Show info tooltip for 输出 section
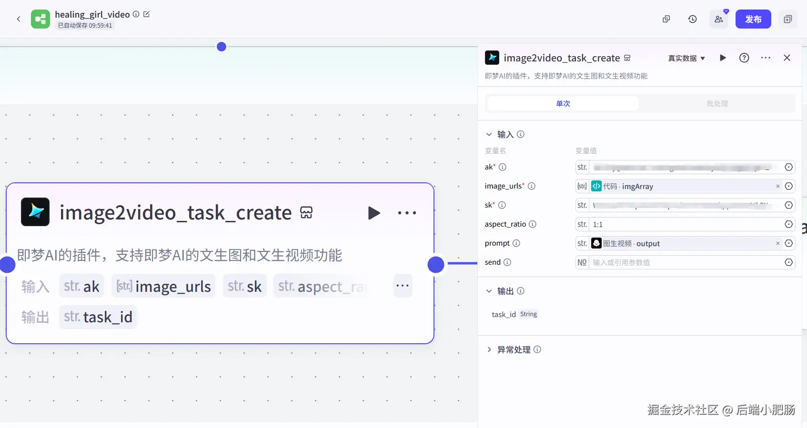The image size is (807, 428). click(521, 291)
